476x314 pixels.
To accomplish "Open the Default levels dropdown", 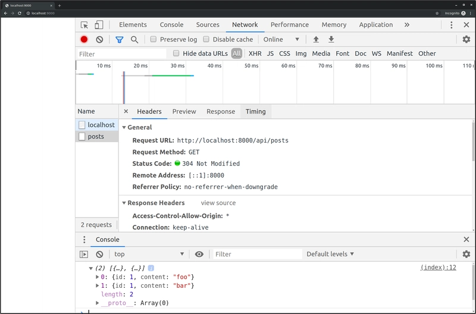I will point(330,254).
